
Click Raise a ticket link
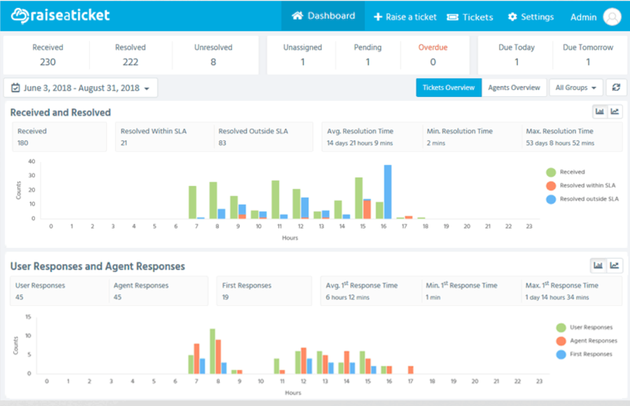405,17
